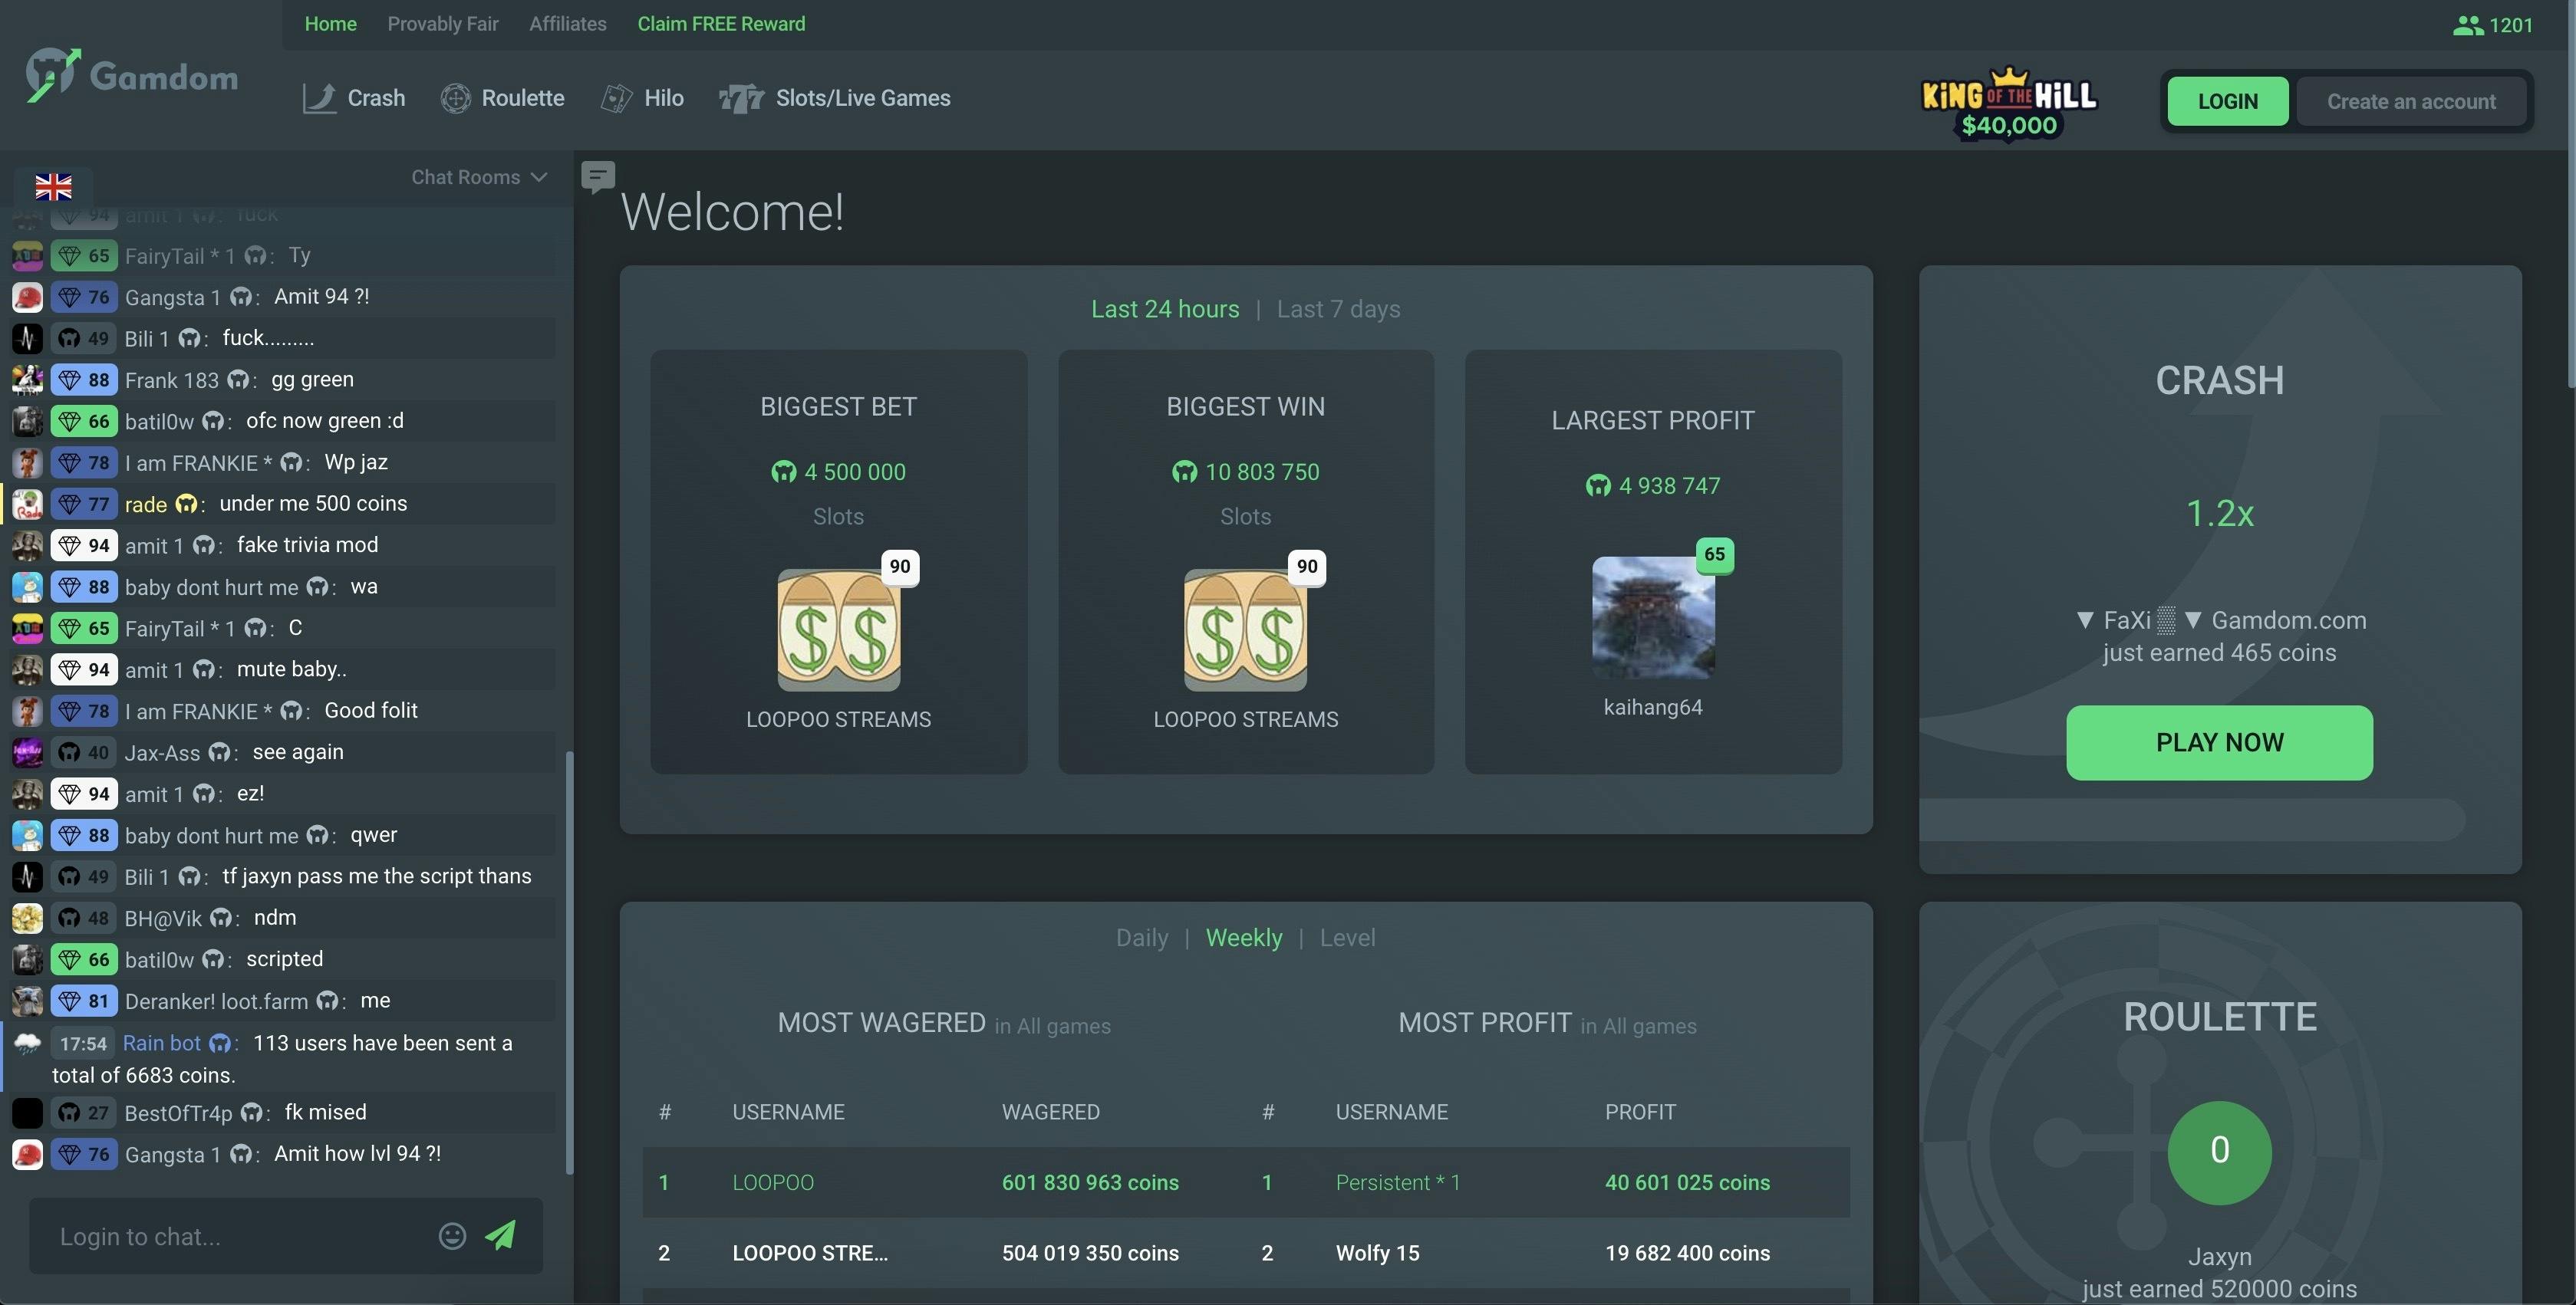
Task: Click the level 48 badge beside BH@Vik
Action: (x=84, y=919)
